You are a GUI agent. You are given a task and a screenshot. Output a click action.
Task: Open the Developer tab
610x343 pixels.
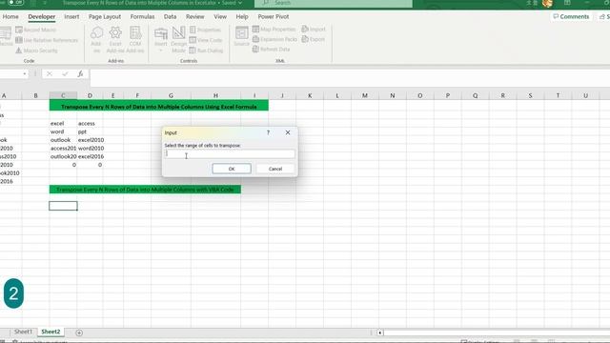[x=42, y=17]
